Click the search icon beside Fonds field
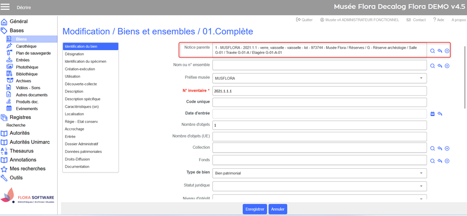This screenshot has height=216, width=467. tap(432, 161)
